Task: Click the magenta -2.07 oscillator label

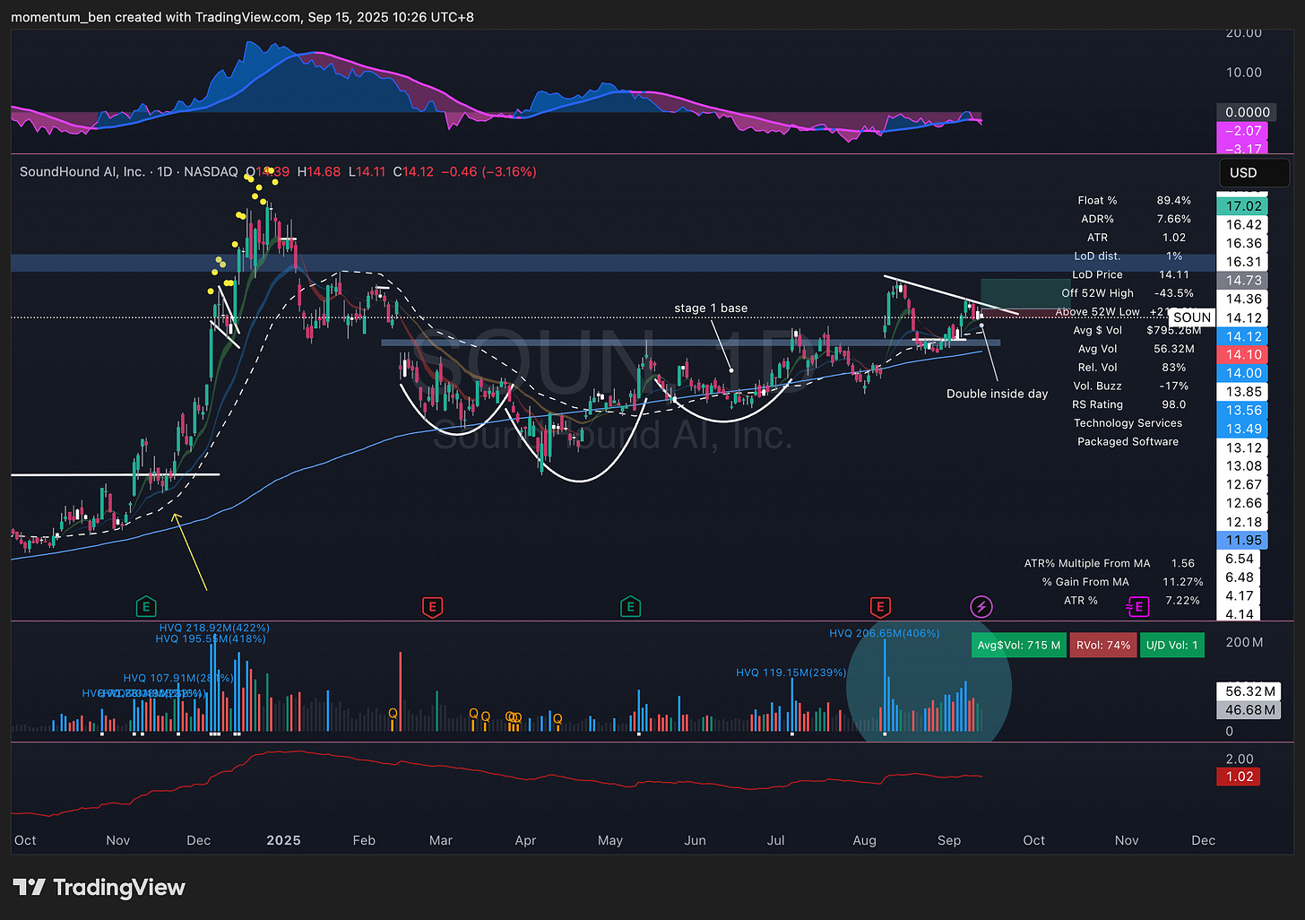Action: (x=1242, y=131)
